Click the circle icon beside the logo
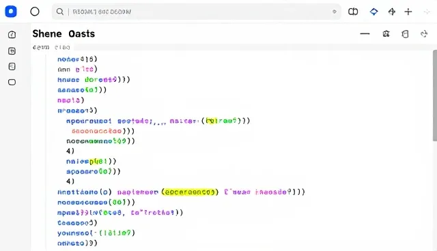Image resolution: width=437 pixels, height=251 pixels. point(35,12)
